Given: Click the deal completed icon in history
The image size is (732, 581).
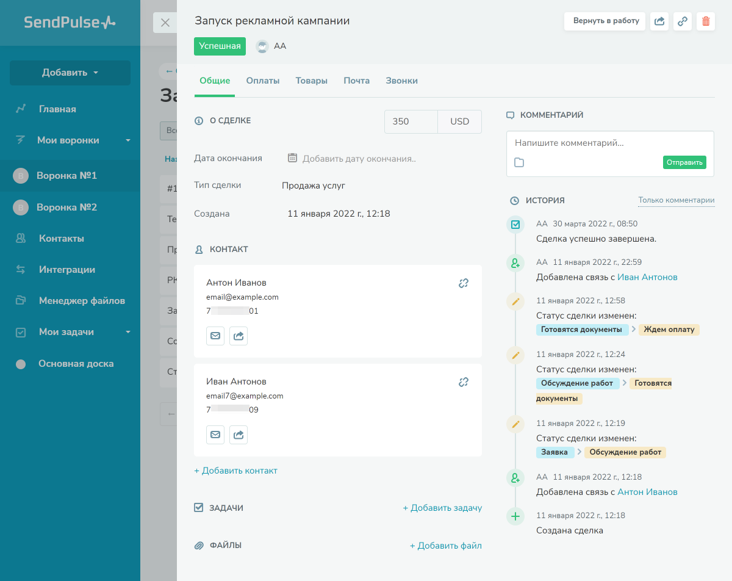Looking at the screenshot, I should (515, 225).
